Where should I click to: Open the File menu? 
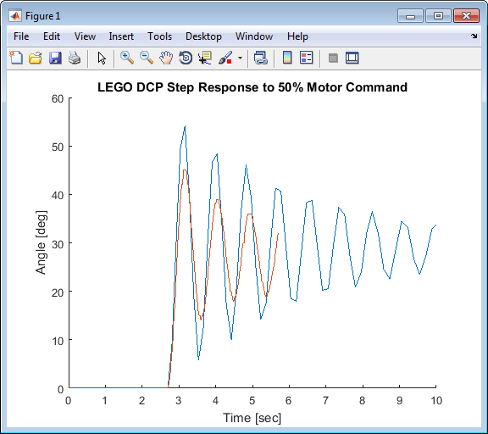pos(21,36)
